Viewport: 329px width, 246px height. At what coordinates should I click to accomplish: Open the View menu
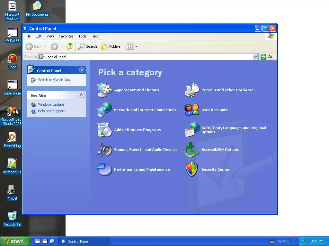(50, 36)
